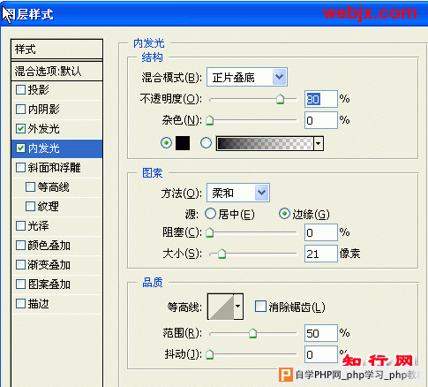The width and height of the screenshot is (428, 387).
Task: Click the 抖动 value field showing 0
Action: coord(320,354)
